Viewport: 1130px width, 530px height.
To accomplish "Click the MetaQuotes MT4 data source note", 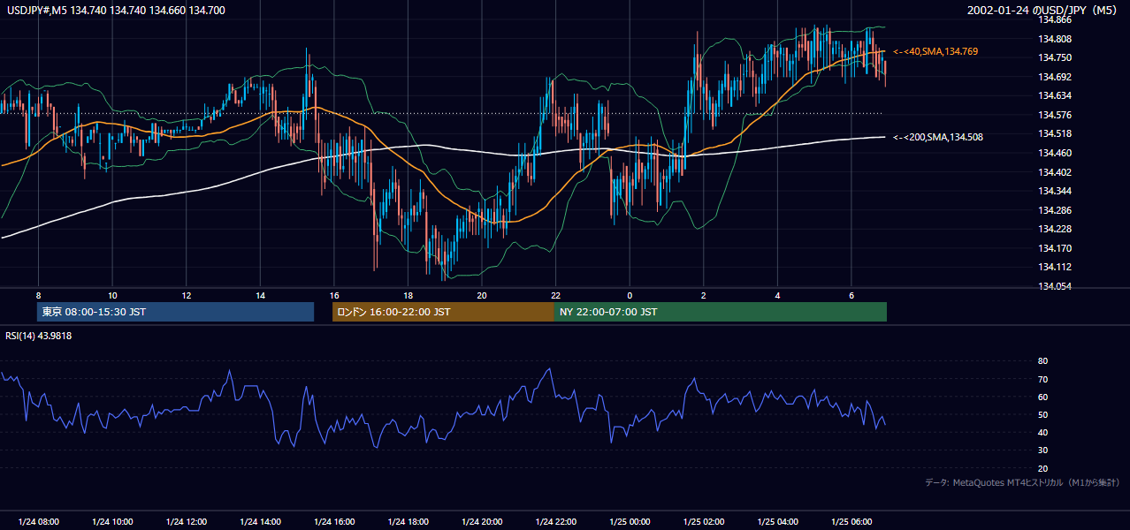I will tap(1022, 482).
